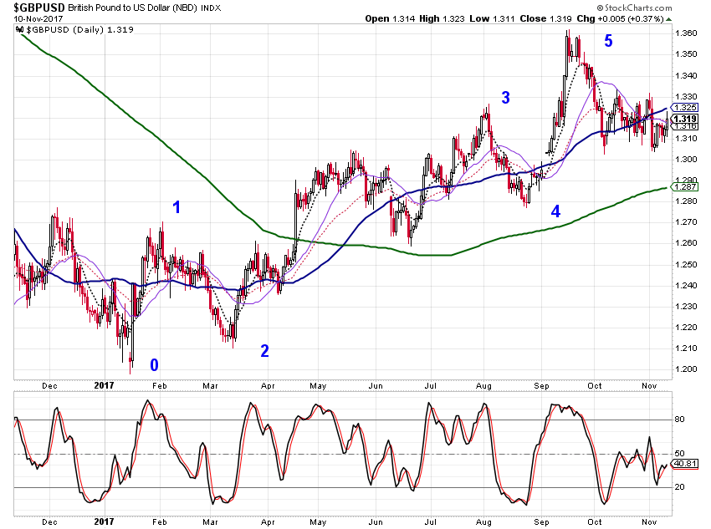Viewport: 711px width, 529px height.
Task: Click the copyright symbol before StockCharts.com
Action: (x=600, y=8)
